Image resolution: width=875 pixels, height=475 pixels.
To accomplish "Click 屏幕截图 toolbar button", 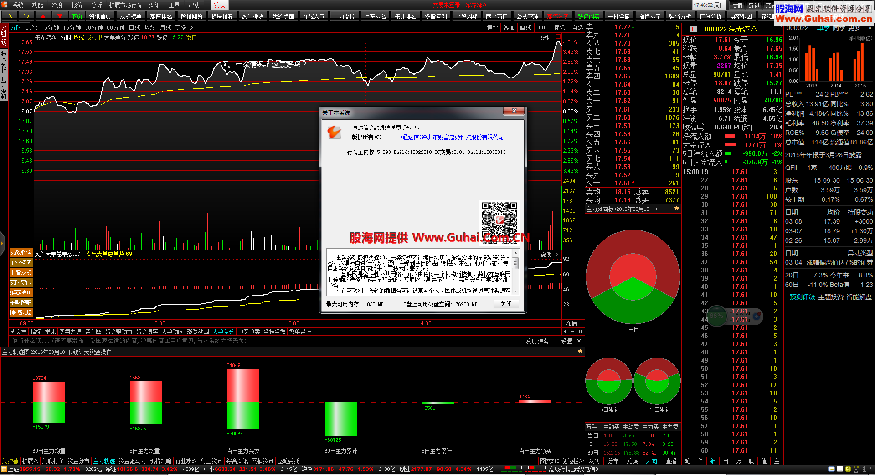I will (x=741, y=16).
